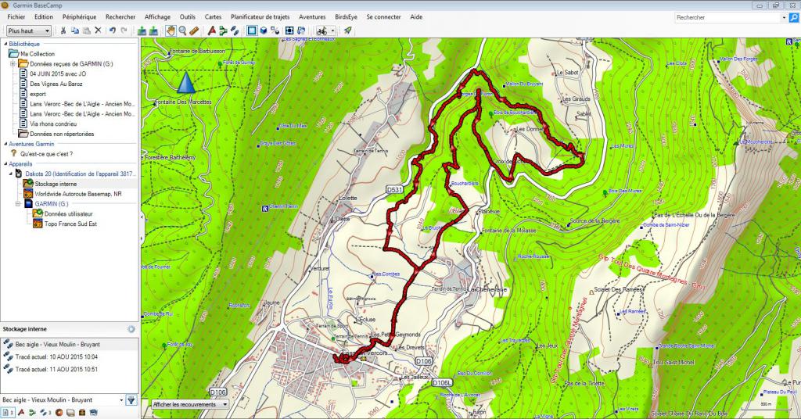801x419 pixels.
Task: Click the blue search magnifier button
Action: (x=794, y=17)
